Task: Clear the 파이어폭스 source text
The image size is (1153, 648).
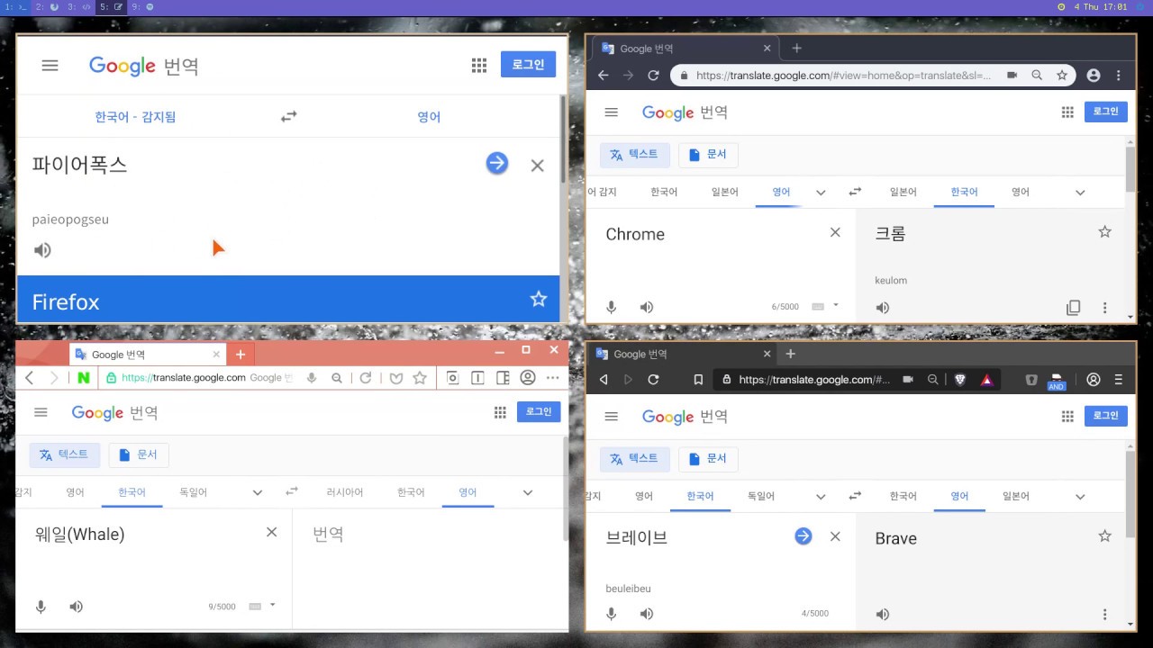Action: 538,166
